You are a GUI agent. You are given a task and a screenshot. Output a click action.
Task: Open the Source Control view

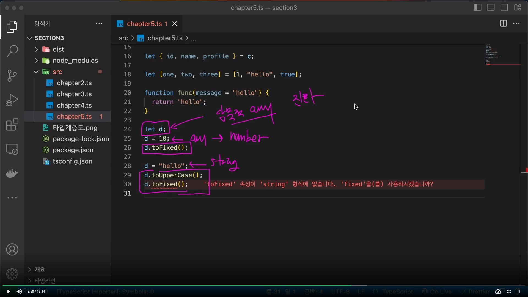[x=12, y=76]
